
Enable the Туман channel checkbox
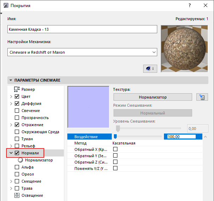click(17, 139)
